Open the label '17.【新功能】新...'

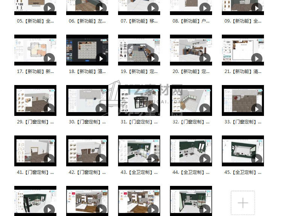[35, 71]
